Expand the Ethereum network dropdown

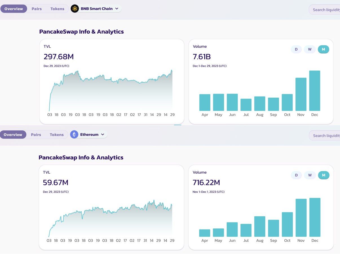[103, 135]
